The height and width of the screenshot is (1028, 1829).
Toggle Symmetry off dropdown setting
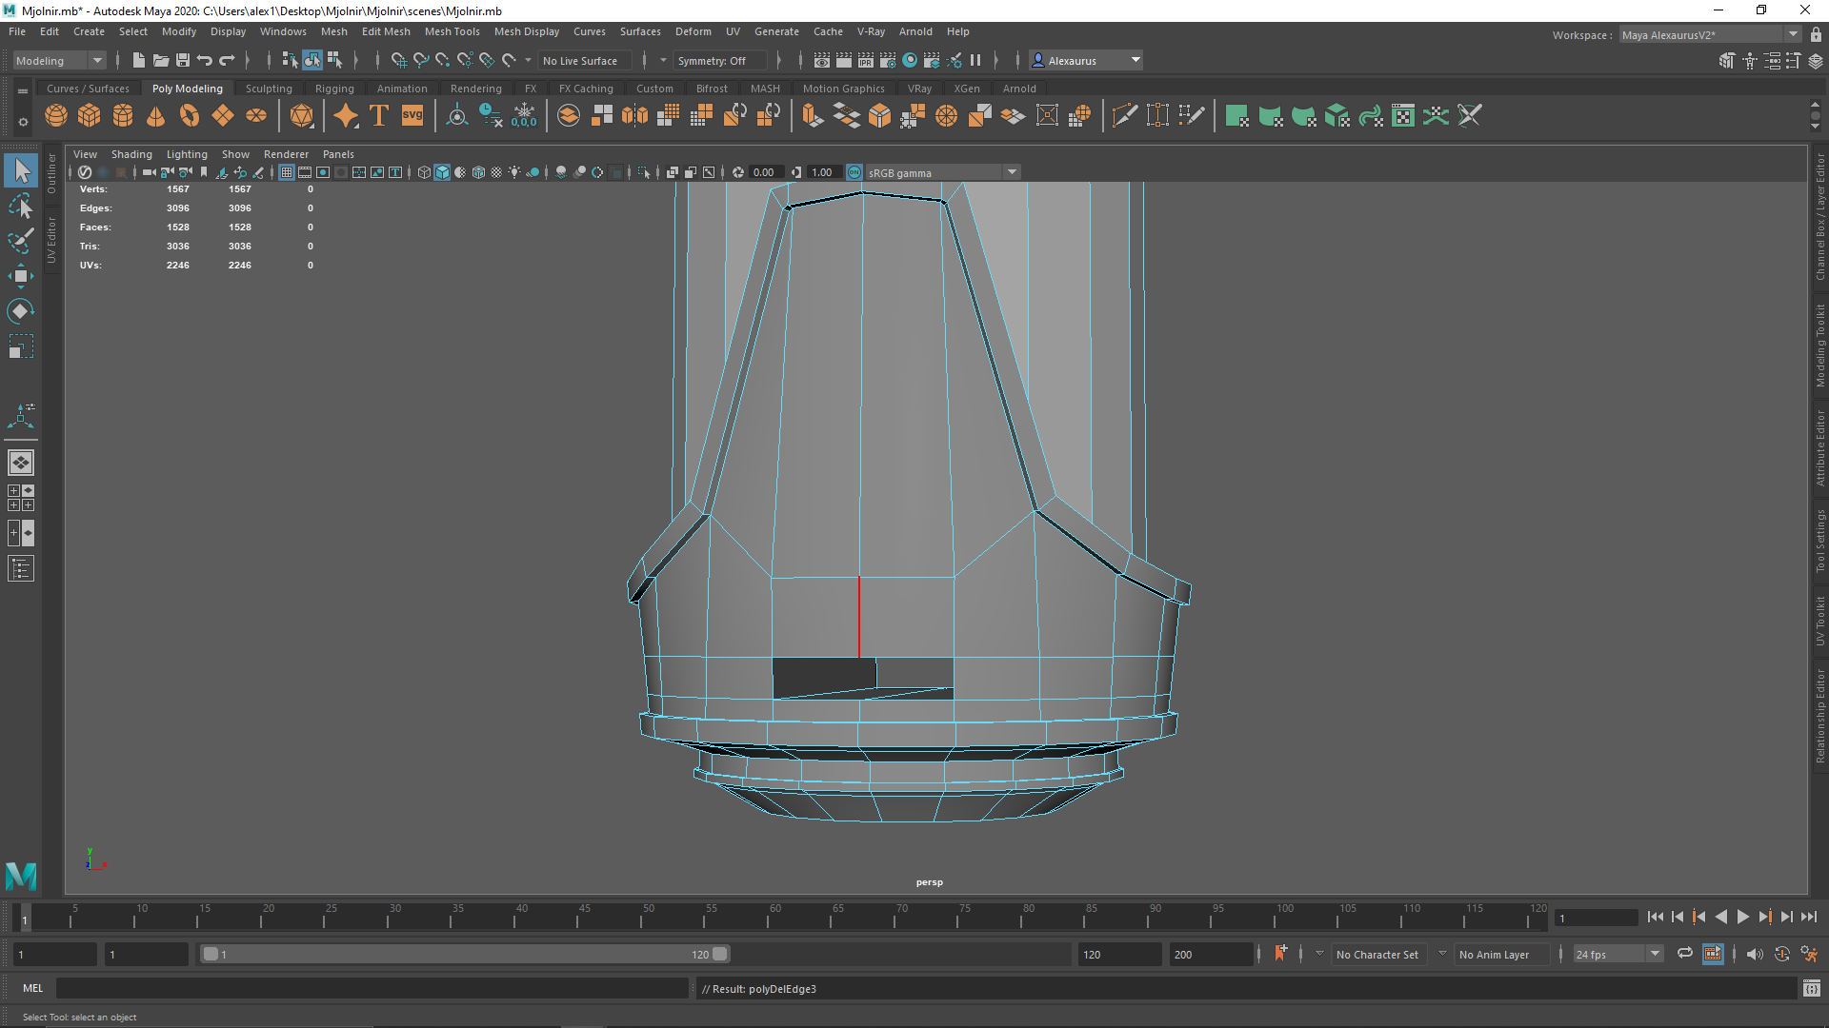click(x=720, y=60)
